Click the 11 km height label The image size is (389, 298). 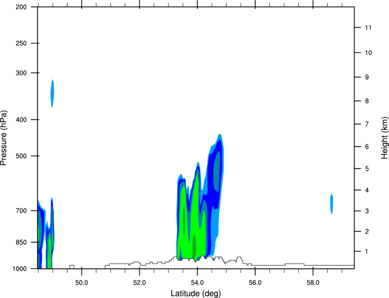click(368, 28)
